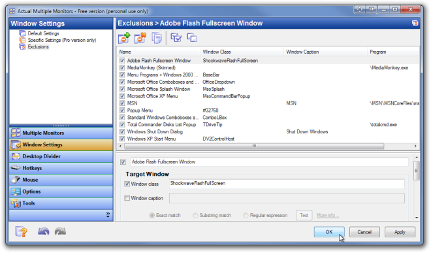This screenshot has width=431, height=253.
Task: Open the Hotkeys section
Action: coord(61,168)
